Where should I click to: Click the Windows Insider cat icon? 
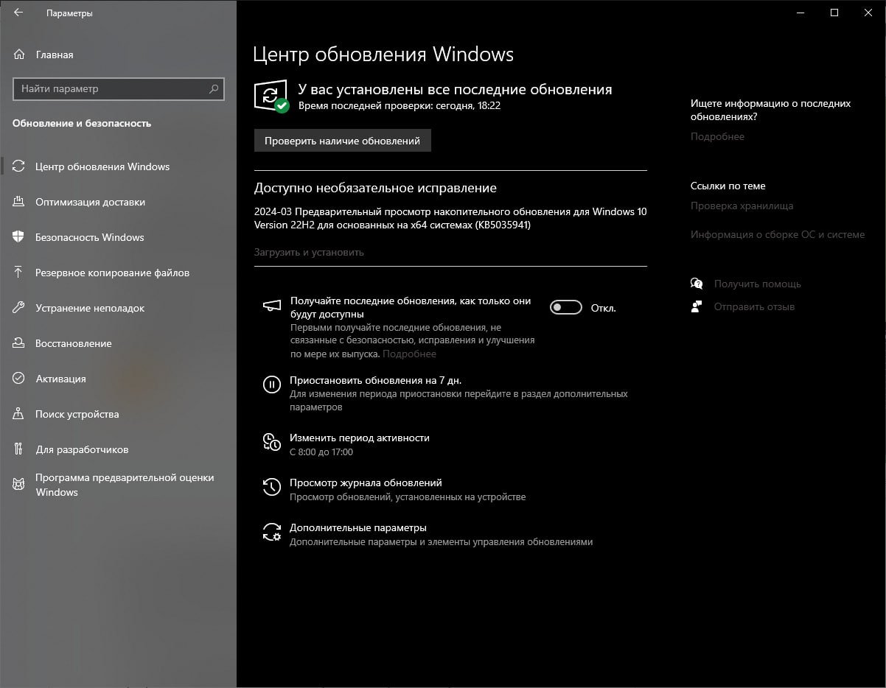click(x=19, y=484)
